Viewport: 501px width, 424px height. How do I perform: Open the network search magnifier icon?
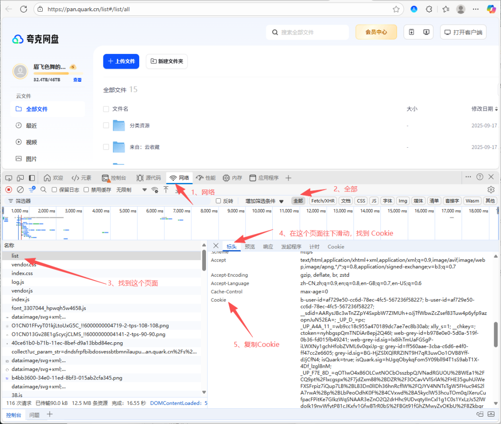43,189
